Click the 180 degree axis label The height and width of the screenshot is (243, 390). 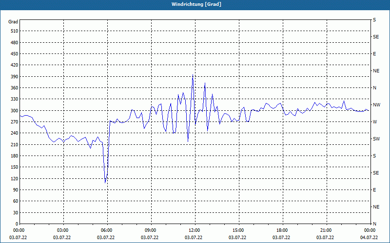click(15, 156)
